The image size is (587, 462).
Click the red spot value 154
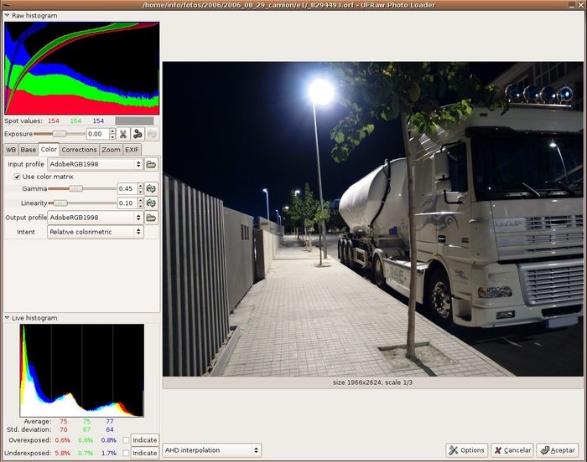(54, 121)
